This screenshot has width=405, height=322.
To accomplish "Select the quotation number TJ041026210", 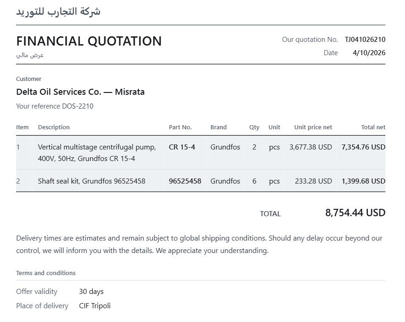I will (x=365, y=40).
